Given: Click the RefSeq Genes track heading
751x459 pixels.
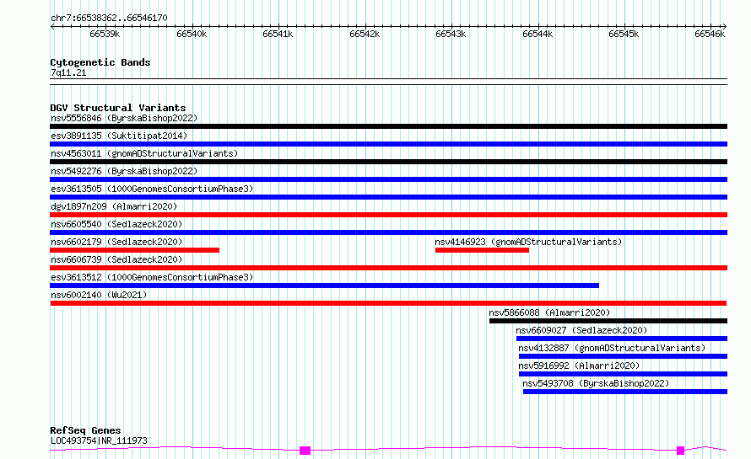Looking at the screenshot, I should (85, 430).
